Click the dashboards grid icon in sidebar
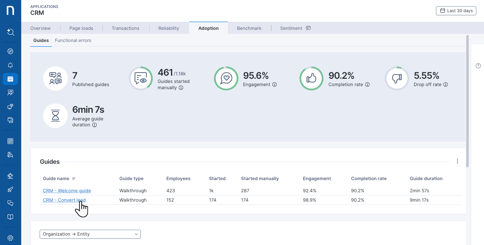The height and width of the screenshot is (245, 484). [x=10, y=141]
